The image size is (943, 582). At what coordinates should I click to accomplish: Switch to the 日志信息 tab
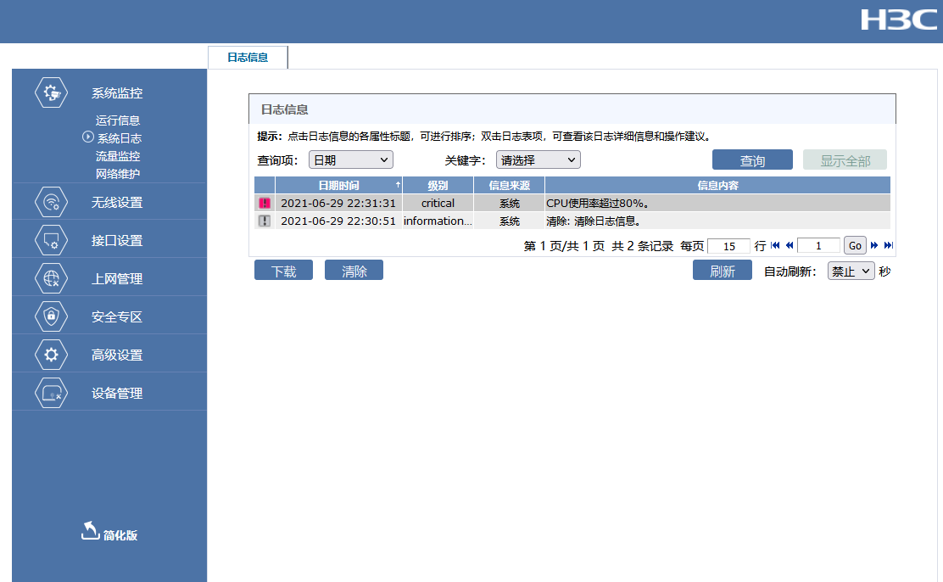[x=248, y=57]
